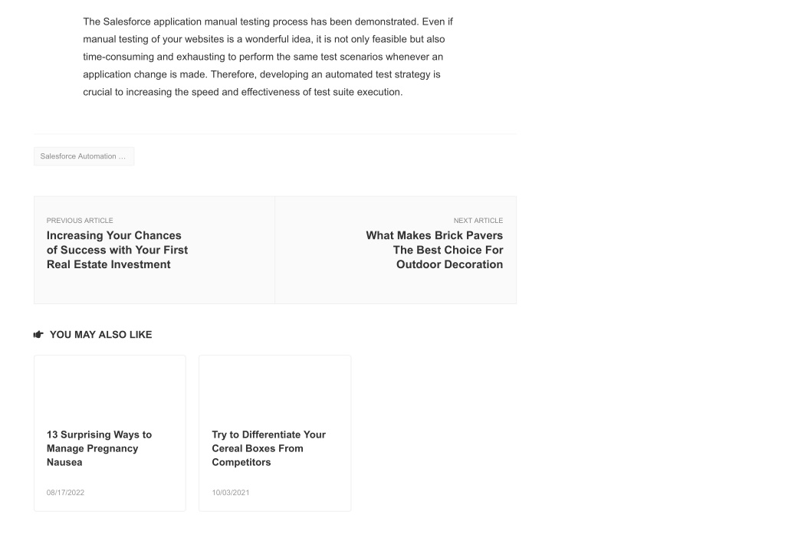The width and height of the screenshot is (785, 554).
Task: Open the Increasing Your Chances of Success article
Action: [x=117, y=250]
